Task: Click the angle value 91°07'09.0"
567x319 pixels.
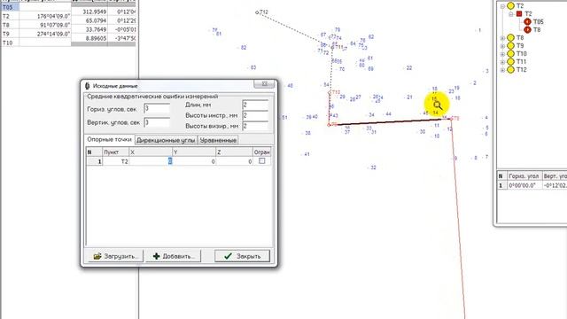Action: tap(55, 25)
